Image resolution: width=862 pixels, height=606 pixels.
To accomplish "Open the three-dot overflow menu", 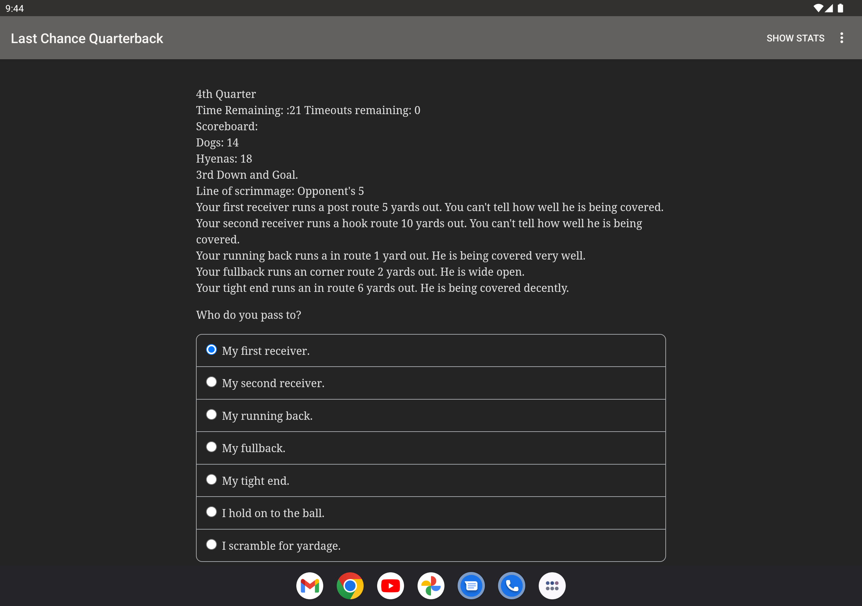I will pos(841,38).
